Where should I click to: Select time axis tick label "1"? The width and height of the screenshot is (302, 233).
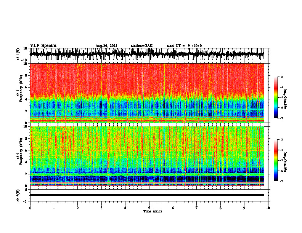54,208
